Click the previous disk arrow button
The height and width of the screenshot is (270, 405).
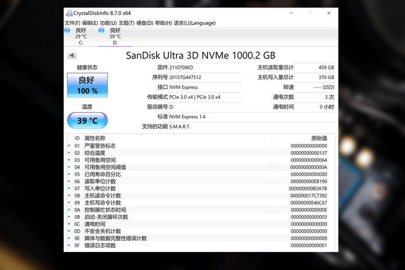pos(72,55)
